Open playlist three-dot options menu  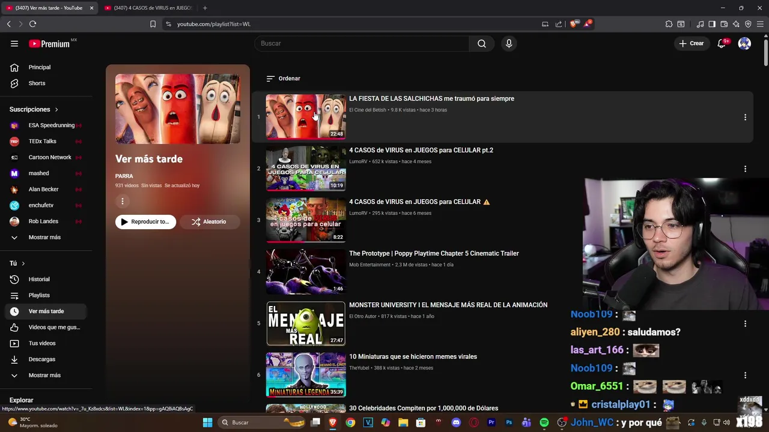[x=122, y=202]
